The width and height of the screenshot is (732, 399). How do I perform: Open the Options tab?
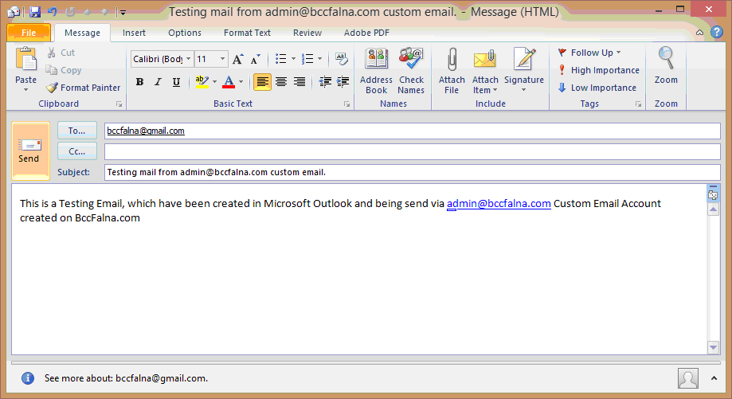[185, 33]
